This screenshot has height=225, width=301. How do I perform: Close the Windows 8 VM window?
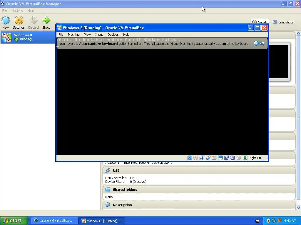tap(264, 28)
